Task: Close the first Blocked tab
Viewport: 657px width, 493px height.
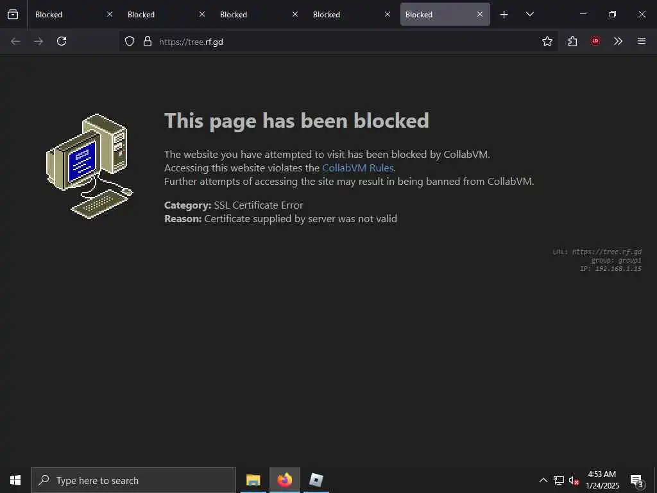Action: (x=109, y=15)
